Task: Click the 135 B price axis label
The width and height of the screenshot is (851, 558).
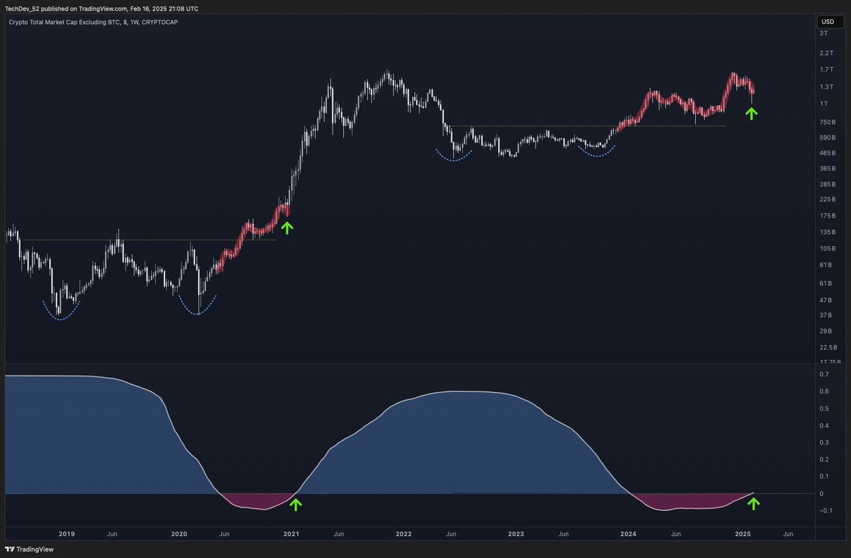Action: click(827, 232)
